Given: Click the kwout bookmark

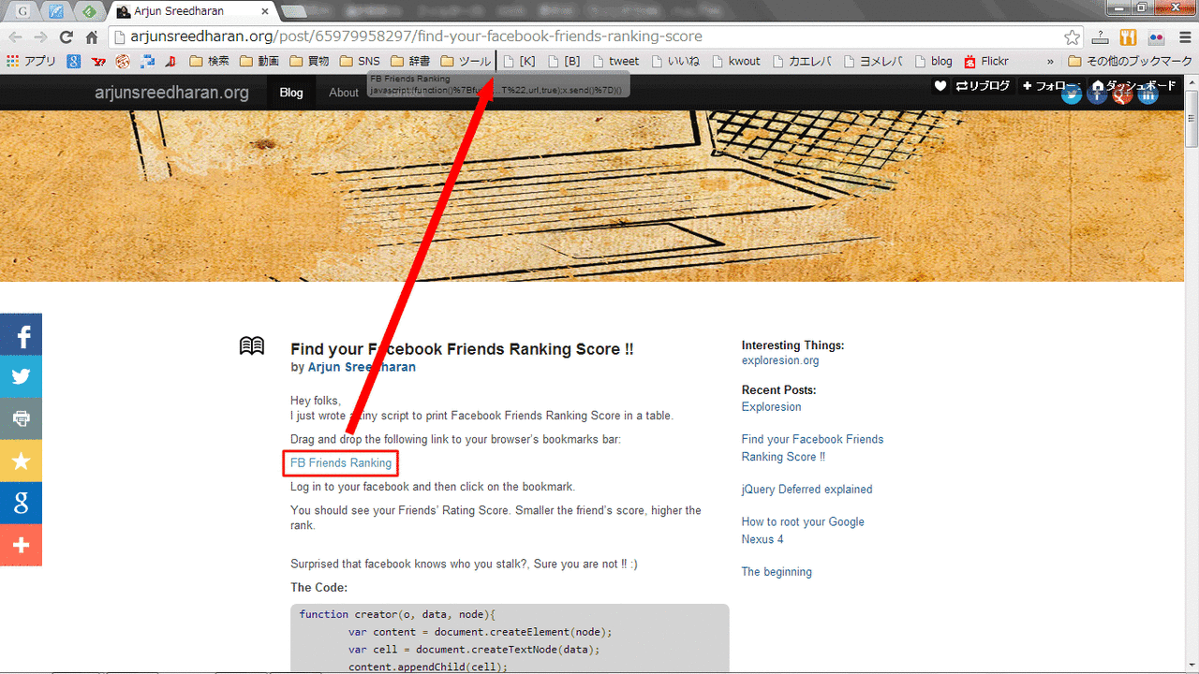Looking at the screenshot, I should pyautogui.click(x=736, y=61).
